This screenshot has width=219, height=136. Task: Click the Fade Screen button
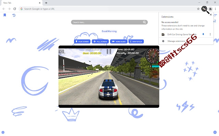click(x=82, y=41)
